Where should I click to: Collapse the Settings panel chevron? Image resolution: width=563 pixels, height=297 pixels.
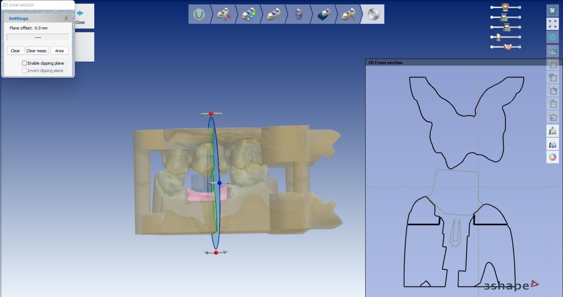click(66, 18)
